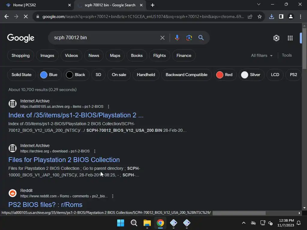Open Google quick settings gear
The image size is (307, 230).
276,38
